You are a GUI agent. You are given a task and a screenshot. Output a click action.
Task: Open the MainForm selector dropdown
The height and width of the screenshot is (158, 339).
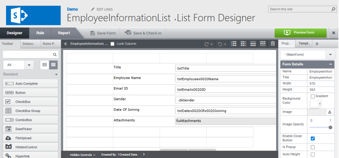[x=330, y=55]
